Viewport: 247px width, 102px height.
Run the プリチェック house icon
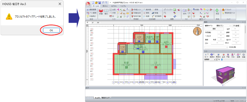(x=226, y=10)
